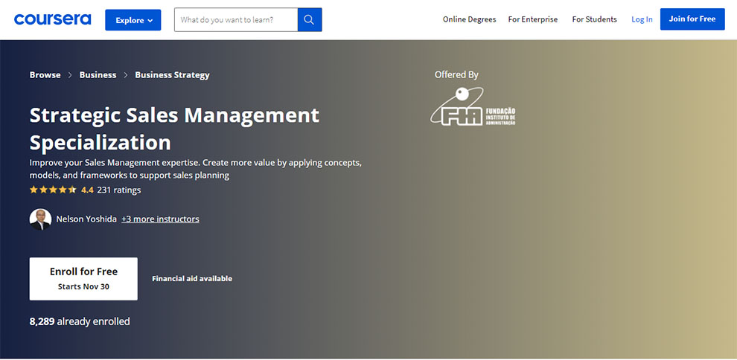Open the Business Strategy breadcrumb
Viewport: 737px width, 360px height.
point(172,75)
